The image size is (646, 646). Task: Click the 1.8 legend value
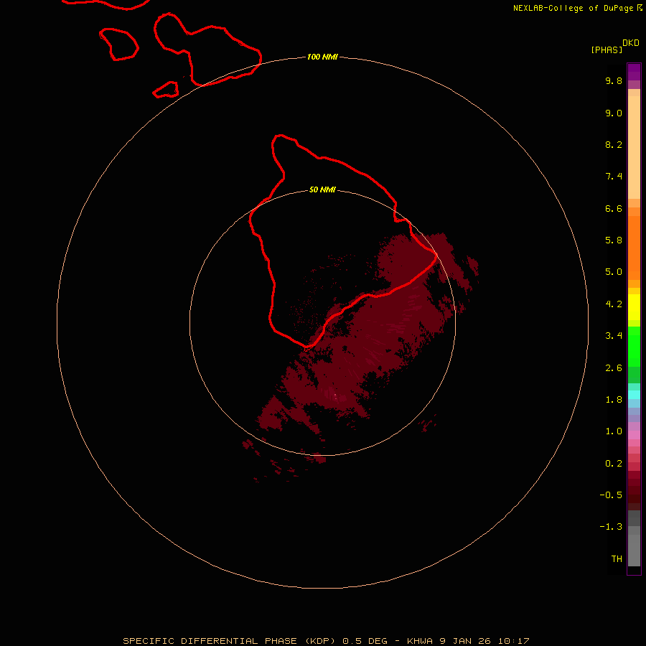614,400
